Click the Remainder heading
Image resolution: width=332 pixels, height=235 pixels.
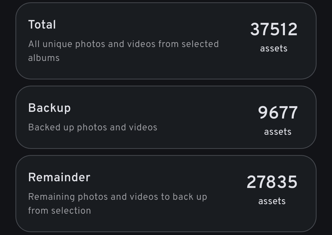pos(59,177)
